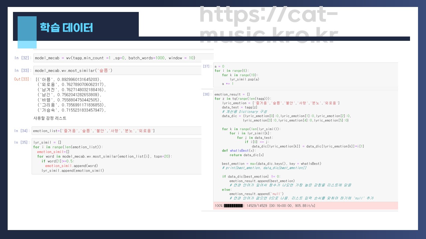This screenshot has width=426, height=239.
Task: Select the [38] cell prompt
Action: (207, 95)
